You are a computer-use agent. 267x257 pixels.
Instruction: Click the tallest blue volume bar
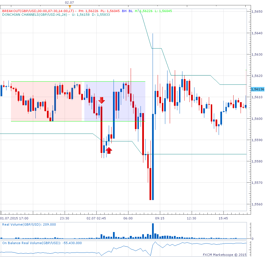pos(153,231)
